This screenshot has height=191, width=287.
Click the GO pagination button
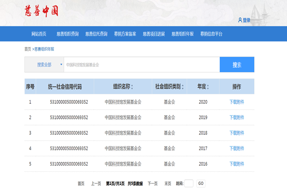[x=201, y=183]
